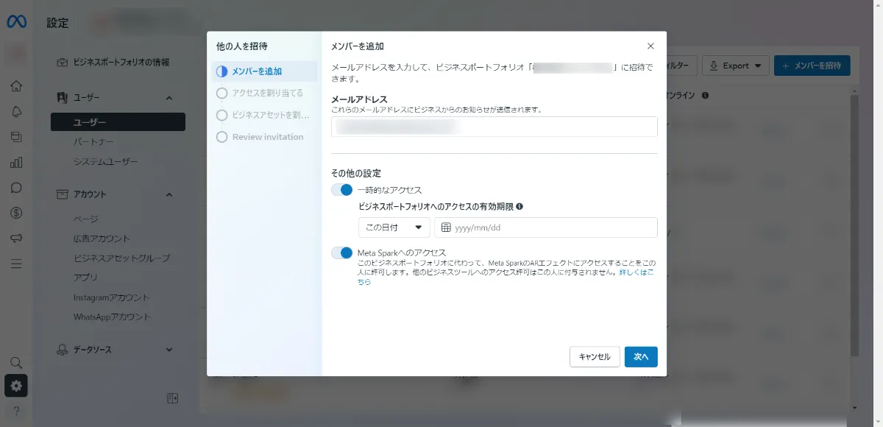Click info icon beside アクセスの有効期限
The height and width of the screenshot is (427, 883).
click(x=519, y=207)
